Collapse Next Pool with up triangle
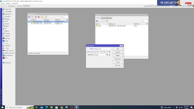This screenshot has width=194, height=109. [110, 55]
